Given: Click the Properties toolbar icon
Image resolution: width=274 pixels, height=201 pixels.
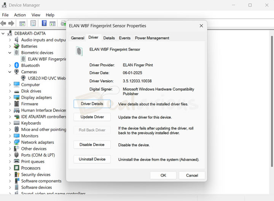Looking at the screenshot, I should pos(33,23).
